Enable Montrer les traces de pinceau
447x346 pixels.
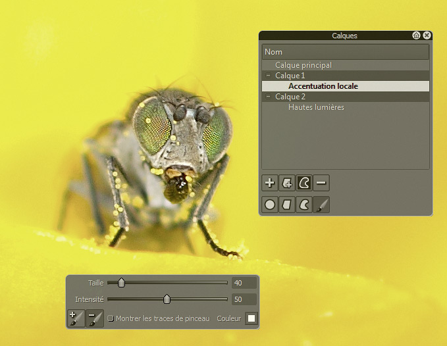tap(111, 318)
